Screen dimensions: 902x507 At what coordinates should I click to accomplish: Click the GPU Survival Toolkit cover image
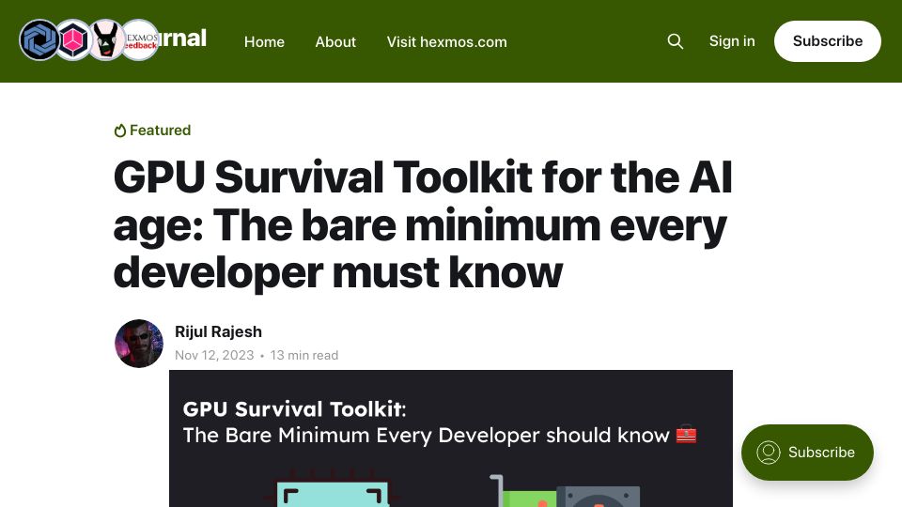451,438
